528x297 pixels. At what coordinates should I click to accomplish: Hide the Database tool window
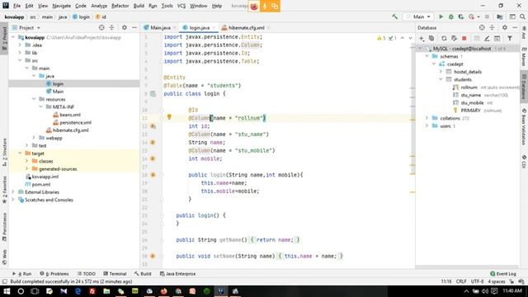pyautogui.click(x=515, y=27)
